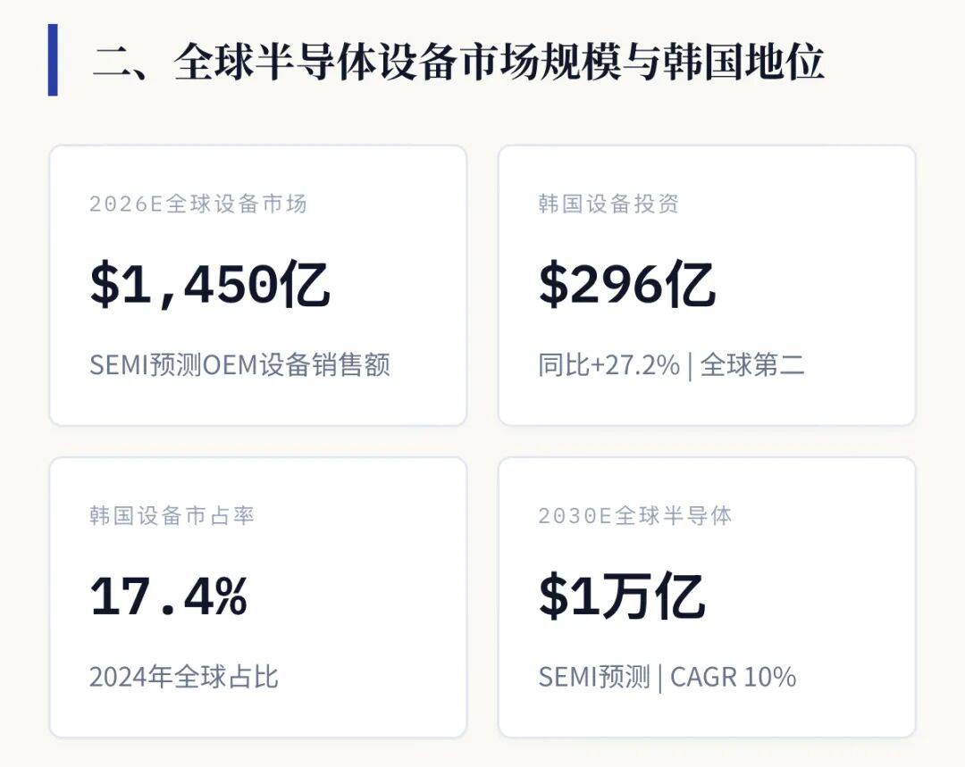
Task: Click the CAGR 10% text
Action: [x=733, y=677]
